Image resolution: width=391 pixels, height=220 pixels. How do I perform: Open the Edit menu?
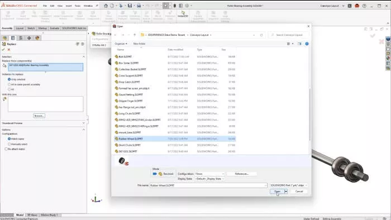(52, 6)
